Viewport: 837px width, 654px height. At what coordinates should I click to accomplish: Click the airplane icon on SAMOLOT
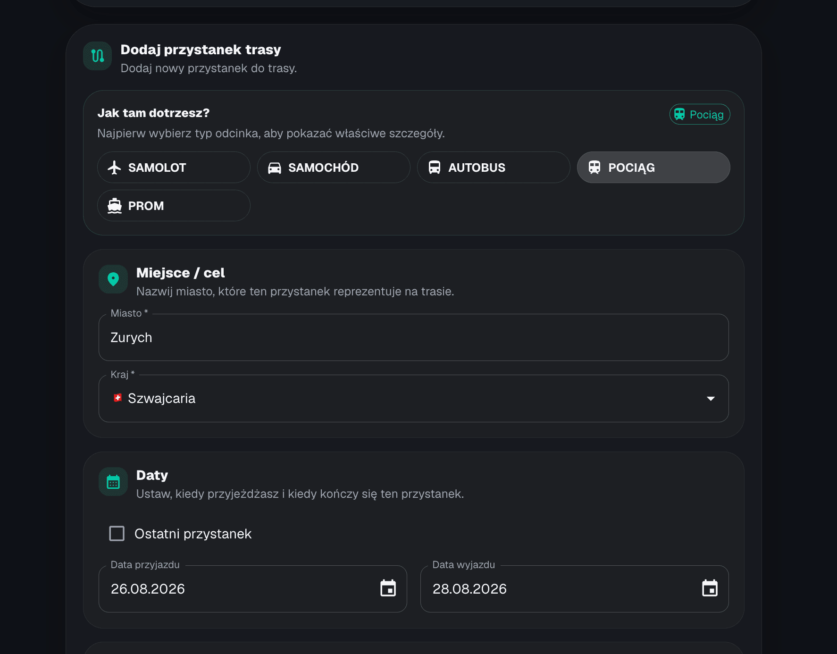click(114, 168)
